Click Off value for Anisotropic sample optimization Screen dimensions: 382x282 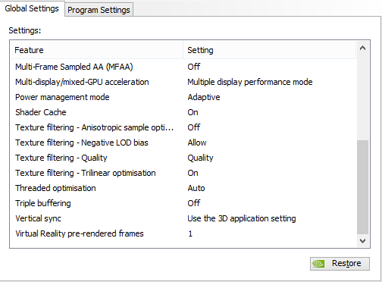(x=194, y=127)
